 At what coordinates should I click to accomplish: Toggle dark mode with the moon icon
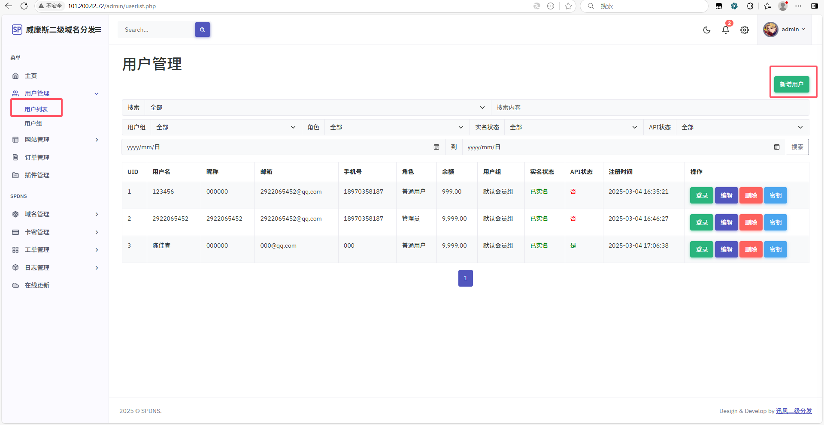click(x=707, y=30)
